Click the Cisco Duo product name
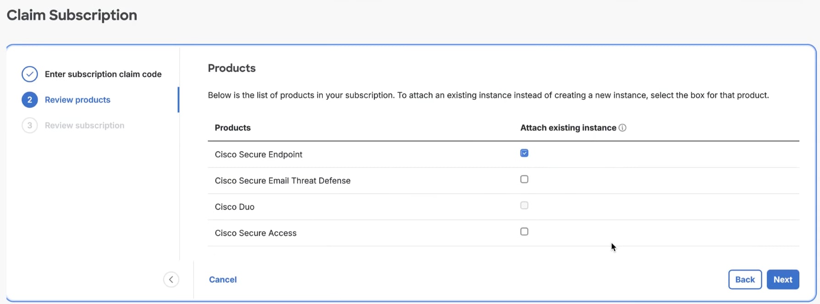The height and width of the screenshot is (304, 820). [234, 207]
